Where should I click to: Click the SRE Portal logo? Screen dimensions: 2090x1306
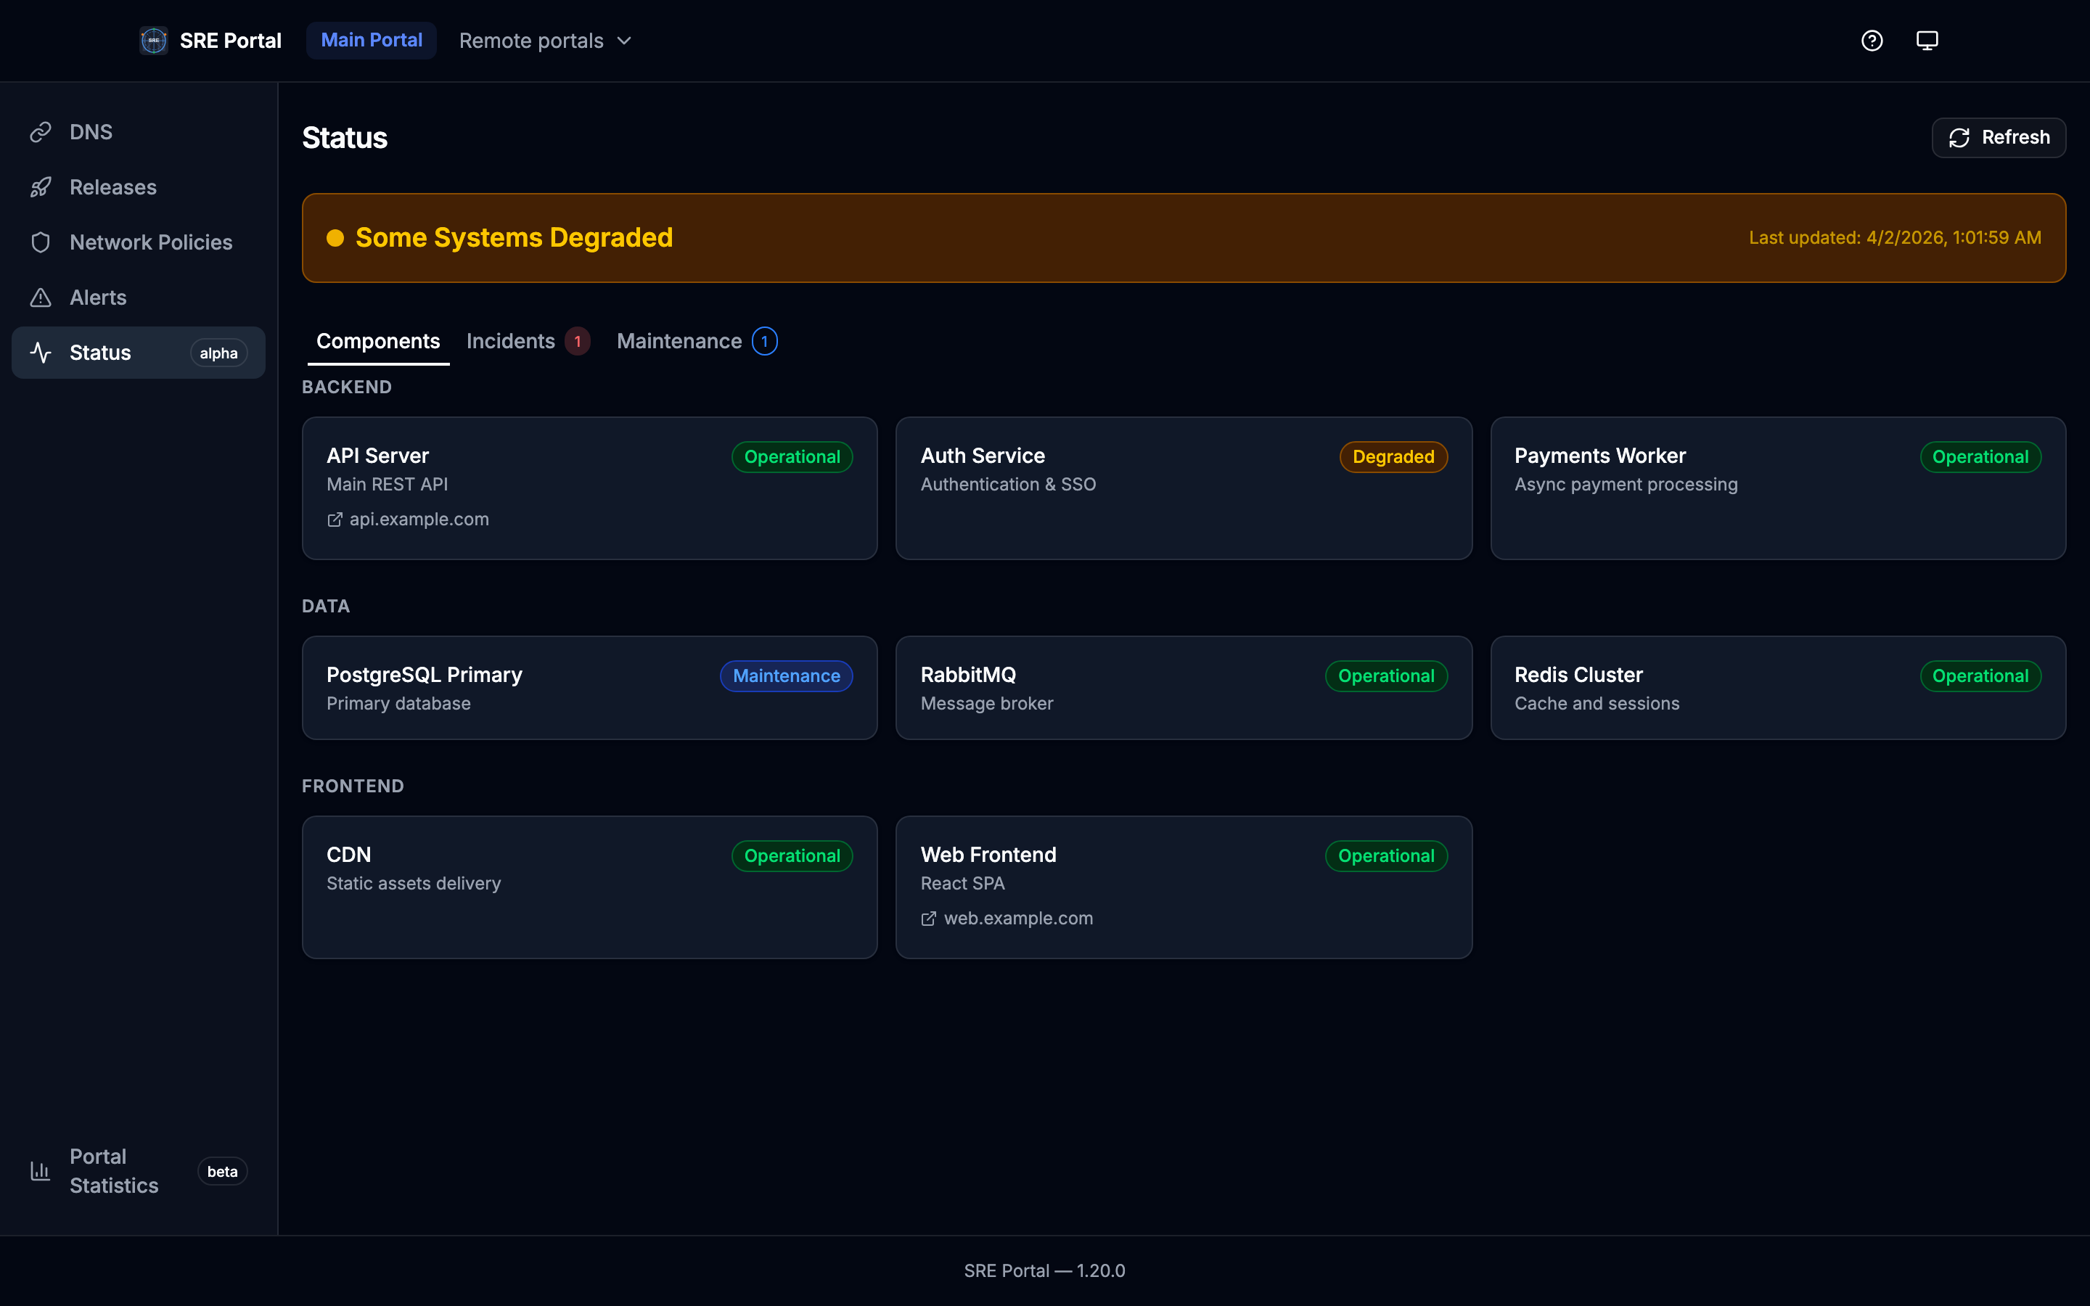(153, 40)
